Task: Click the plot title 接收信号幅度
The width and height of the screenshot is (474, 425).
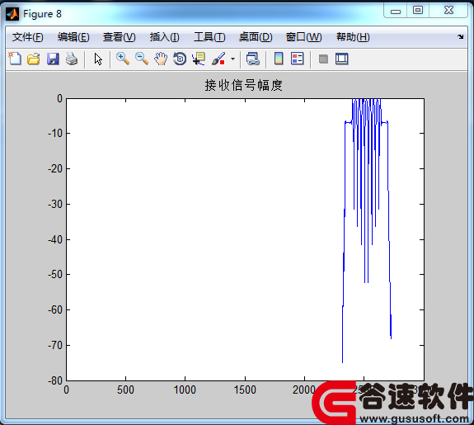Action: point(244,85)
